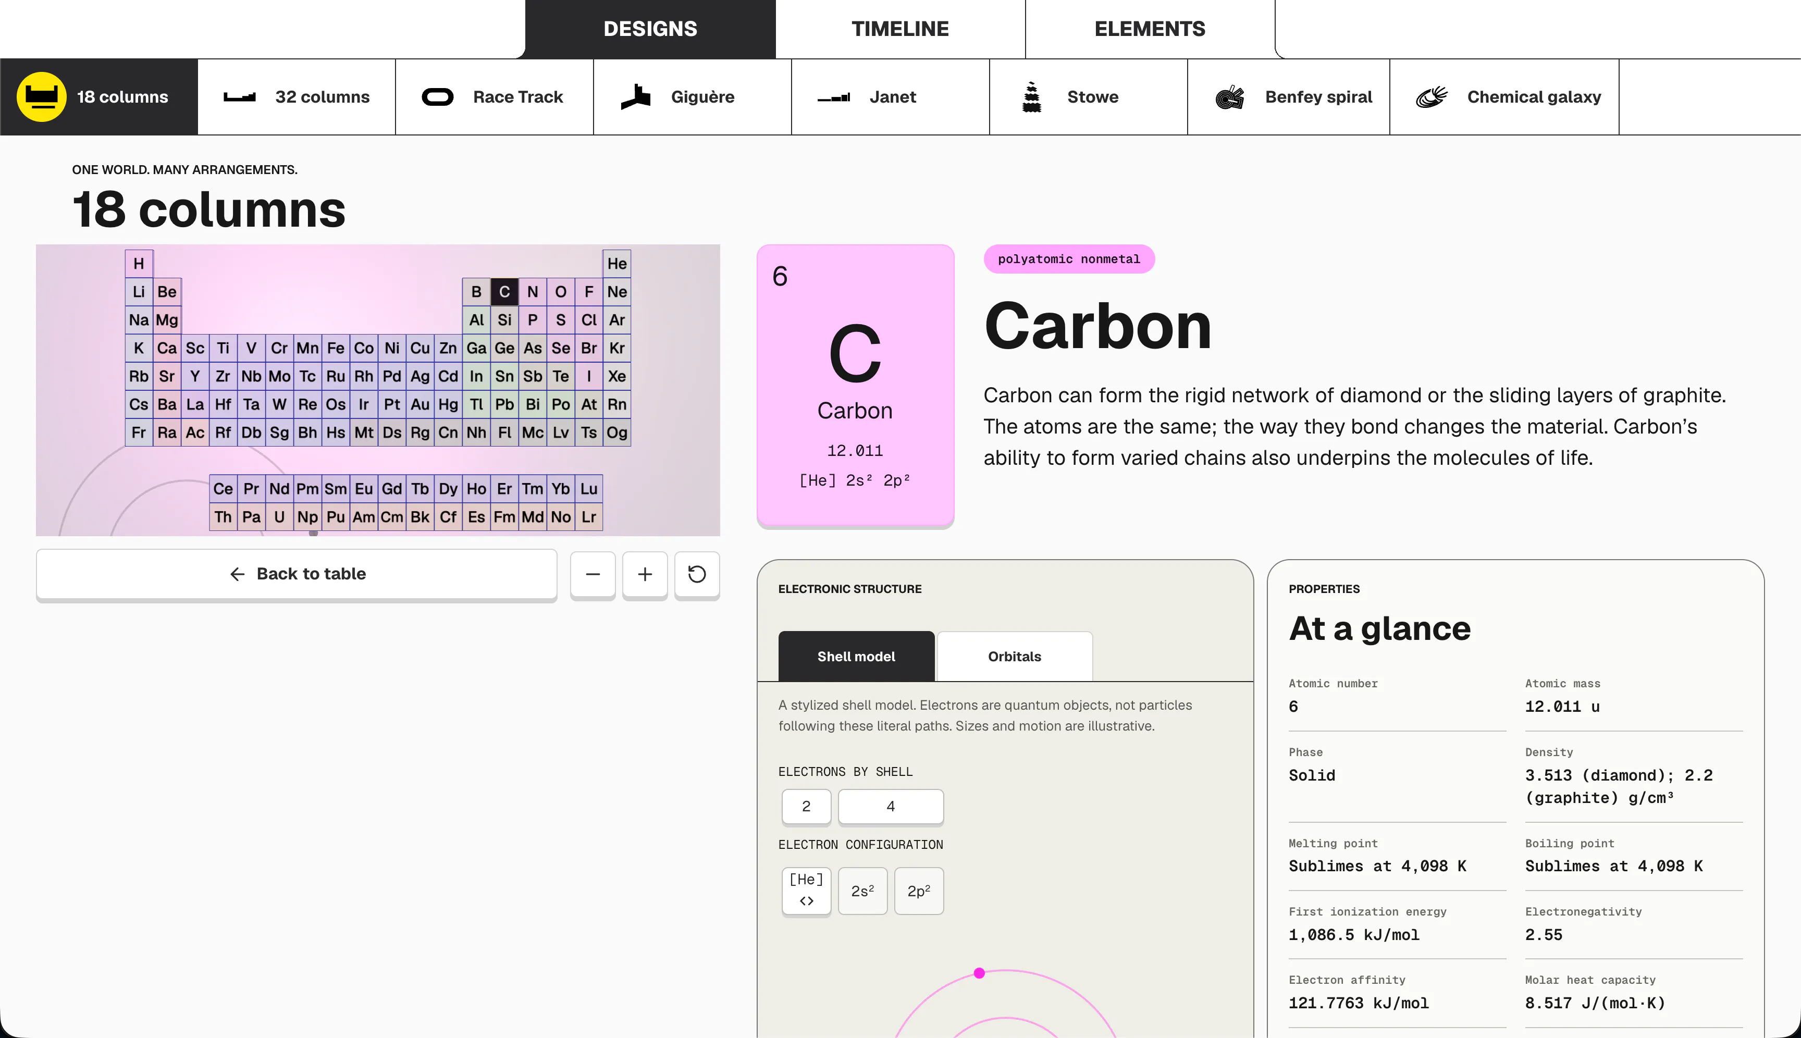
Task: Click the first ionization energy 1,086.5 kJ/mol
Action: (x=1354, y=935)
